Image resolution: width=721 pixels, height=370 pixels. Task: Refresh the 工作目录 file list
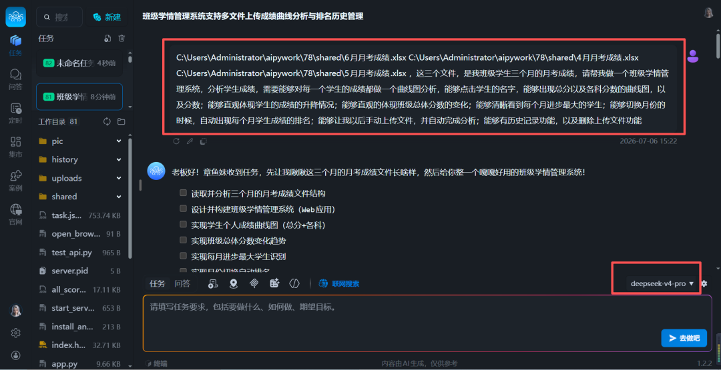(107, 121)
